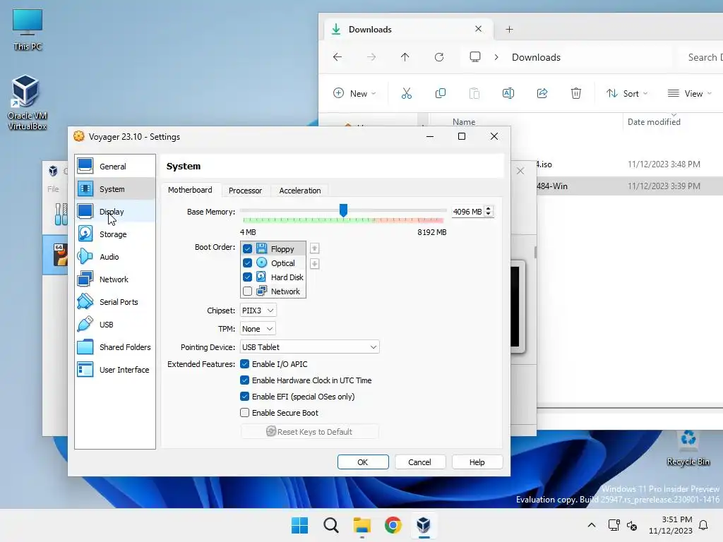The width and height of the screenshot is (723, 542).
Task: Uncheck Floppy in the boot order
Action: click(x=248, y=249)
